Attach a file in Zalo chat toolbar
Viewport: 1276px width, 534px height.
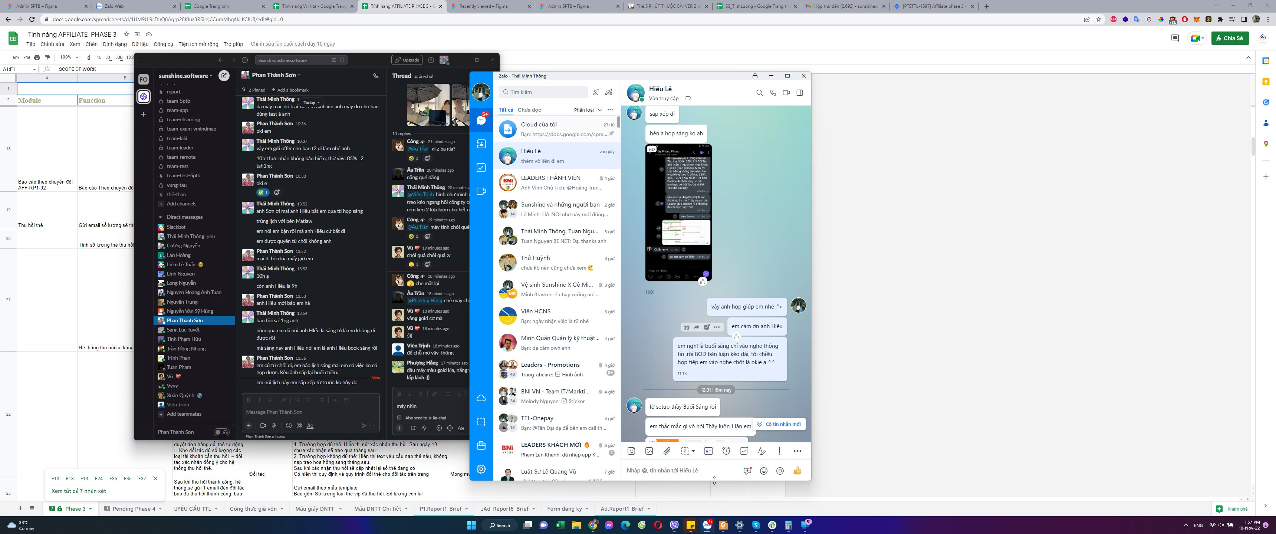(x=667, y=451)
